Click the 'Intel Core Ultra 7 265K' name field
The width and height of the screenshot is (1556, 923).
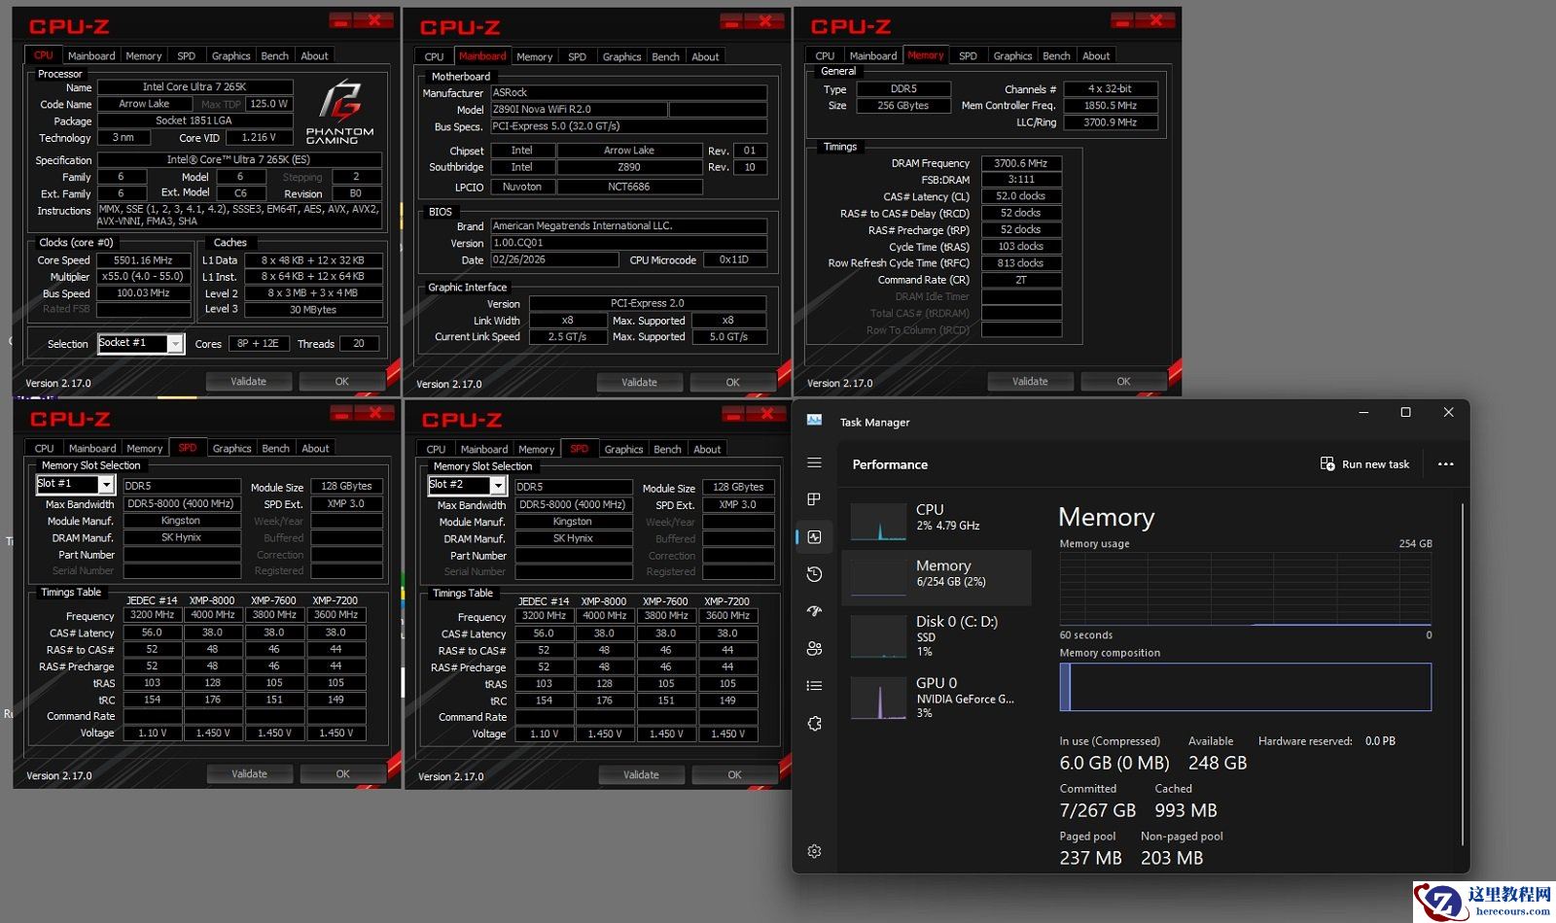(194, 87)
